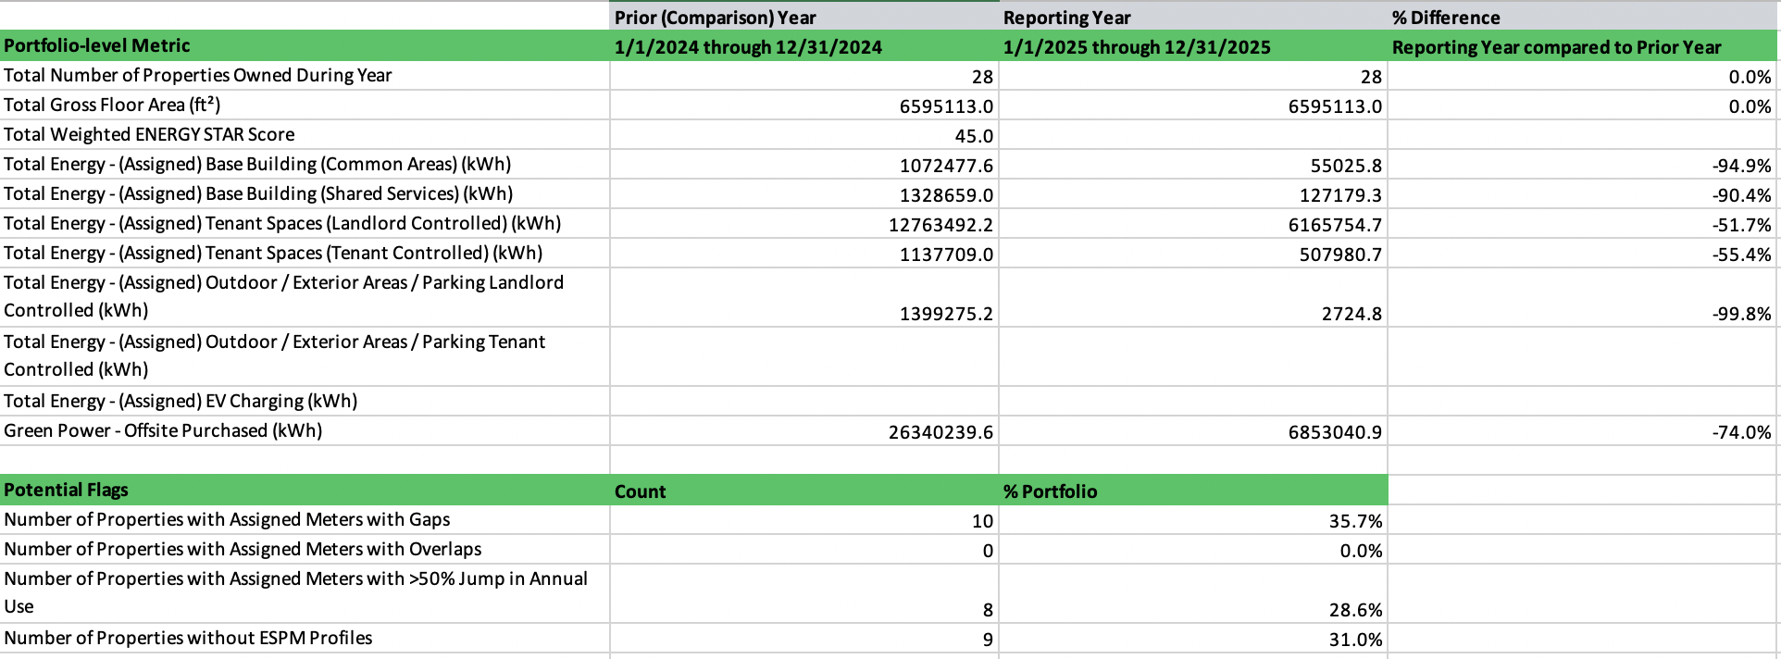Click reporting year value 55025.8
The height and width of the screenshot is (659, 1781).
pyautogui.click(x=1193, y=165)
